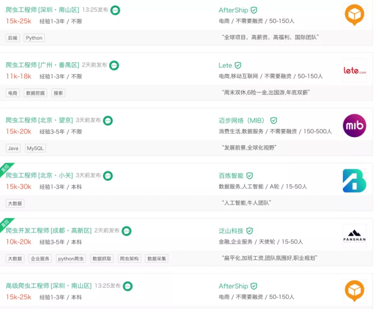Visit the Lete company page link
374x309 pixels.
pos(225,65)
